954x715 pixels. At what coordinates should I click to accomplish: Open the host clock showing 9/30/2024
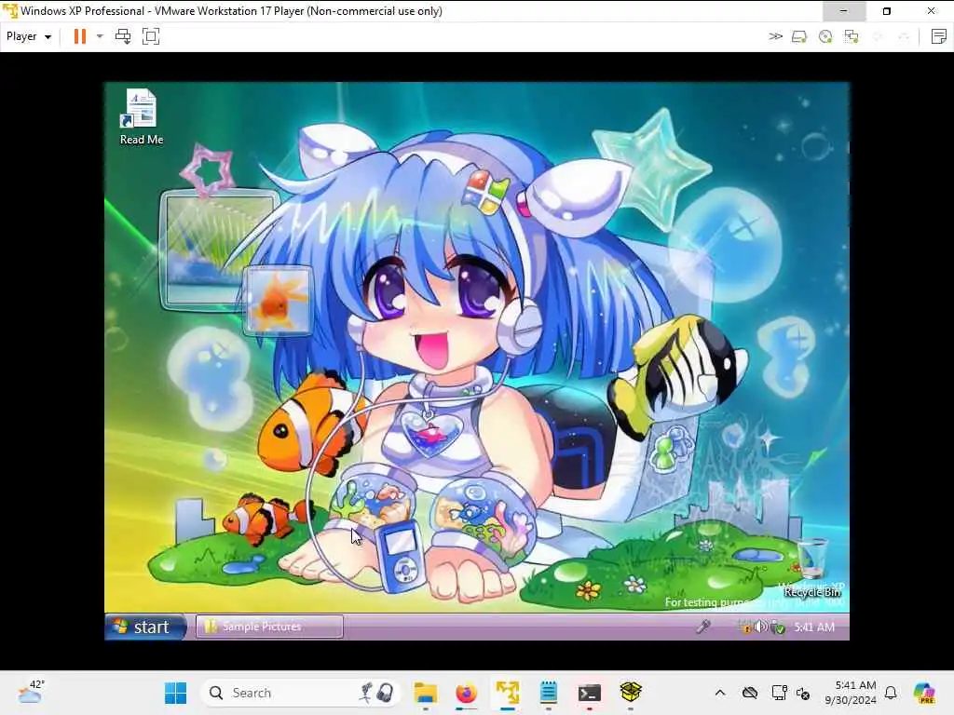pos(851,693)
